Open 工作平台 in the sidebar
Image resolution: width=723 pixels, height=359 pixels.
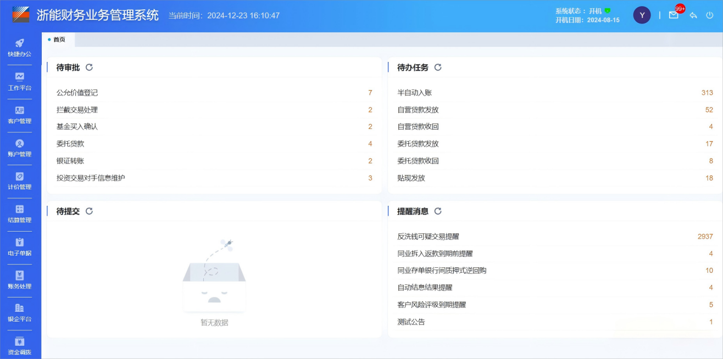[19, 77]
